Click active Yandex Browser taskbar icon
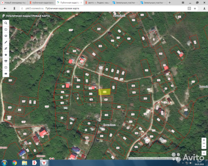 (44, 163)
